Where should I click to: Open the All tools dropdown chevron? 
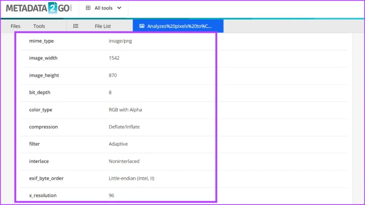(x=119, y=8)
